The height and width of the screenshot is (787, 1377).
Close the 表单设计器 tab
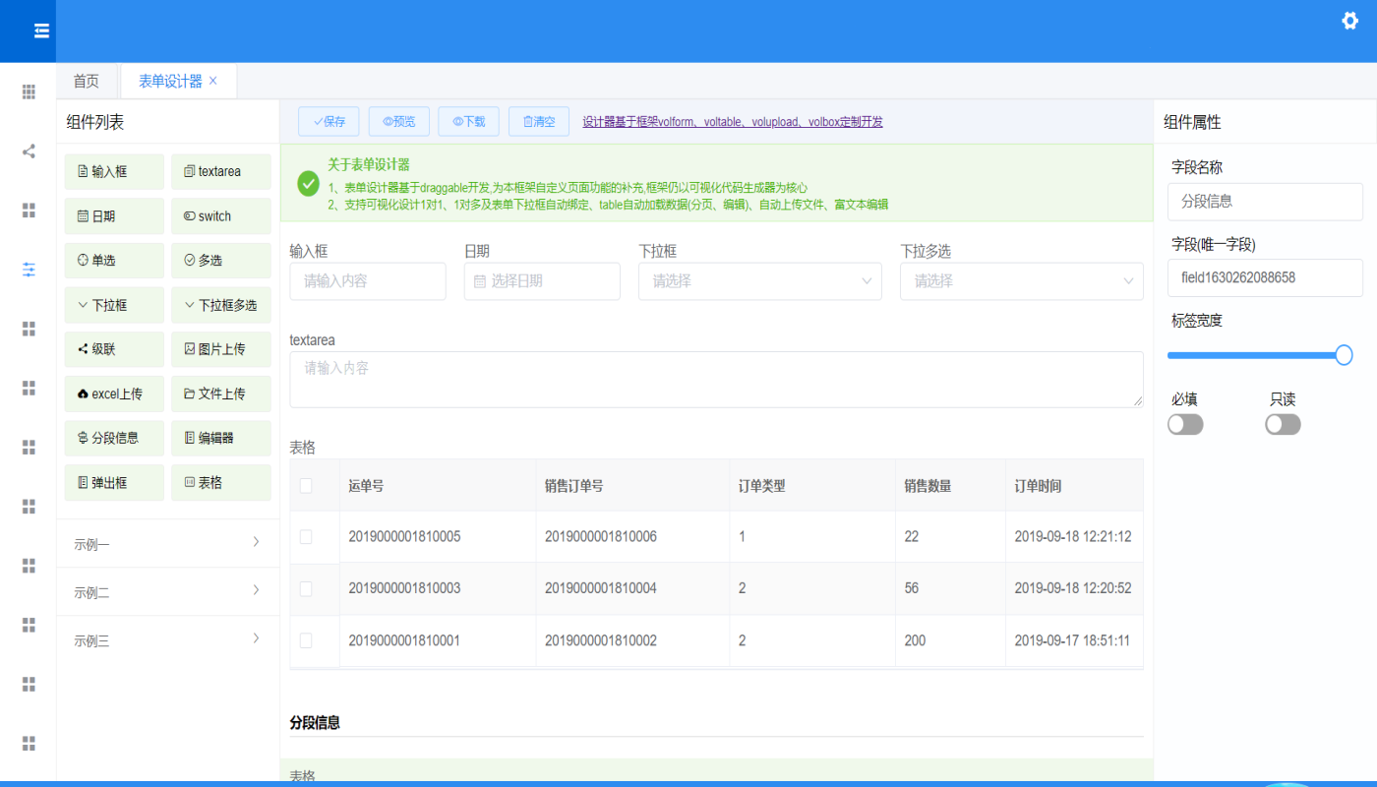(x=213, y=81)
